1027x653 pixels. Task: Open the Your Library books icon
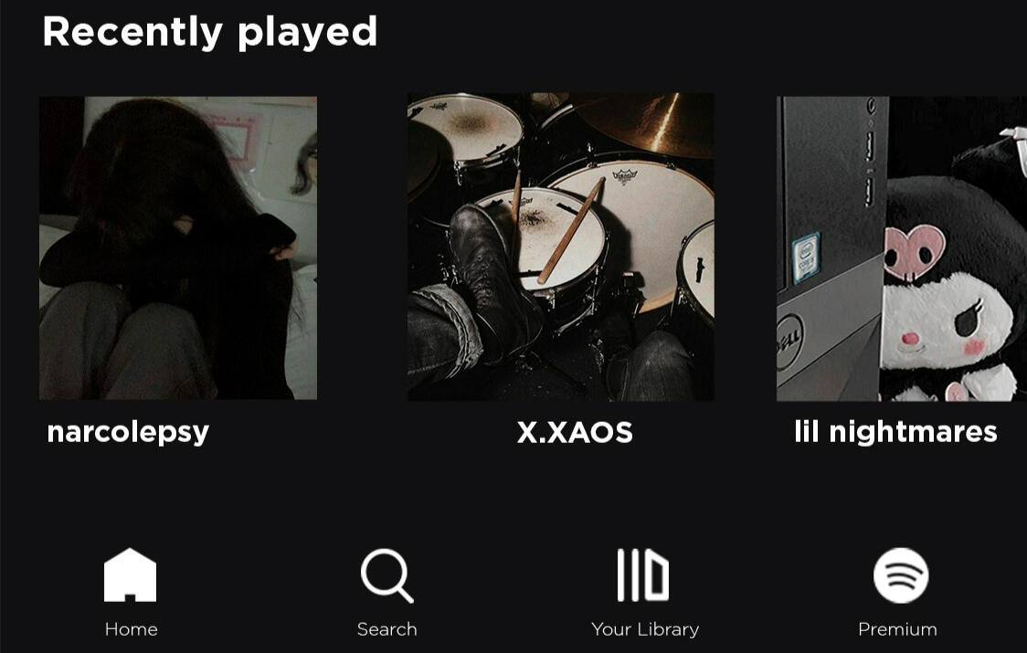click(x=643, y=575)
